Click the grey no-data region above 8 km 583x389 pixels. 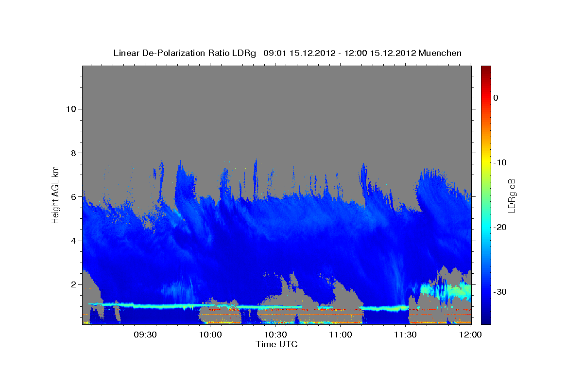point(277,109)
